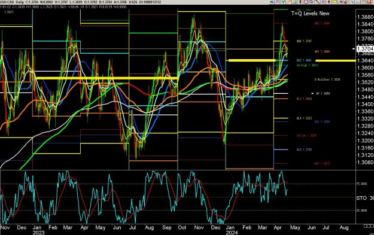Click the Aug label at right end of time axis
This screenshot has height=235, width=374.
point(344,228)
